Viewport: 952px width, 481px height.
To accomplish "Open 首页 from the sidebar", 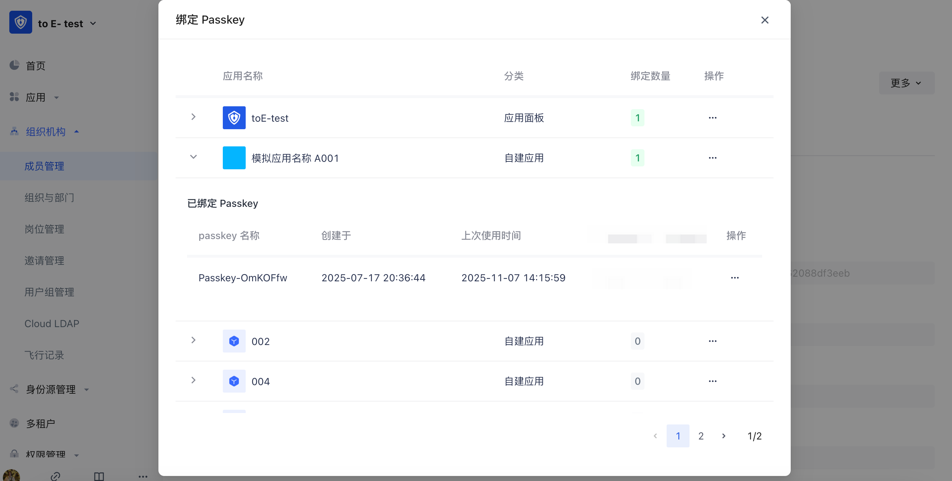I will (35, 66).
